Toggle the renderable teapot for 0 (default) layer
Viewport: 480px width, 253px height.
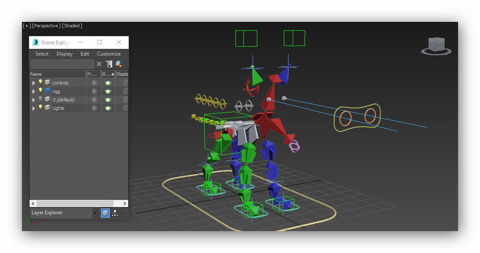tap(108, 100)
